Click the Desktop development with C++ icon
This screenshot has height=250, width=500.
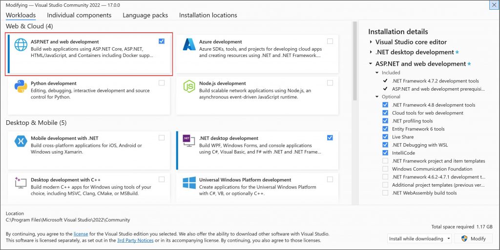[21, 183]
